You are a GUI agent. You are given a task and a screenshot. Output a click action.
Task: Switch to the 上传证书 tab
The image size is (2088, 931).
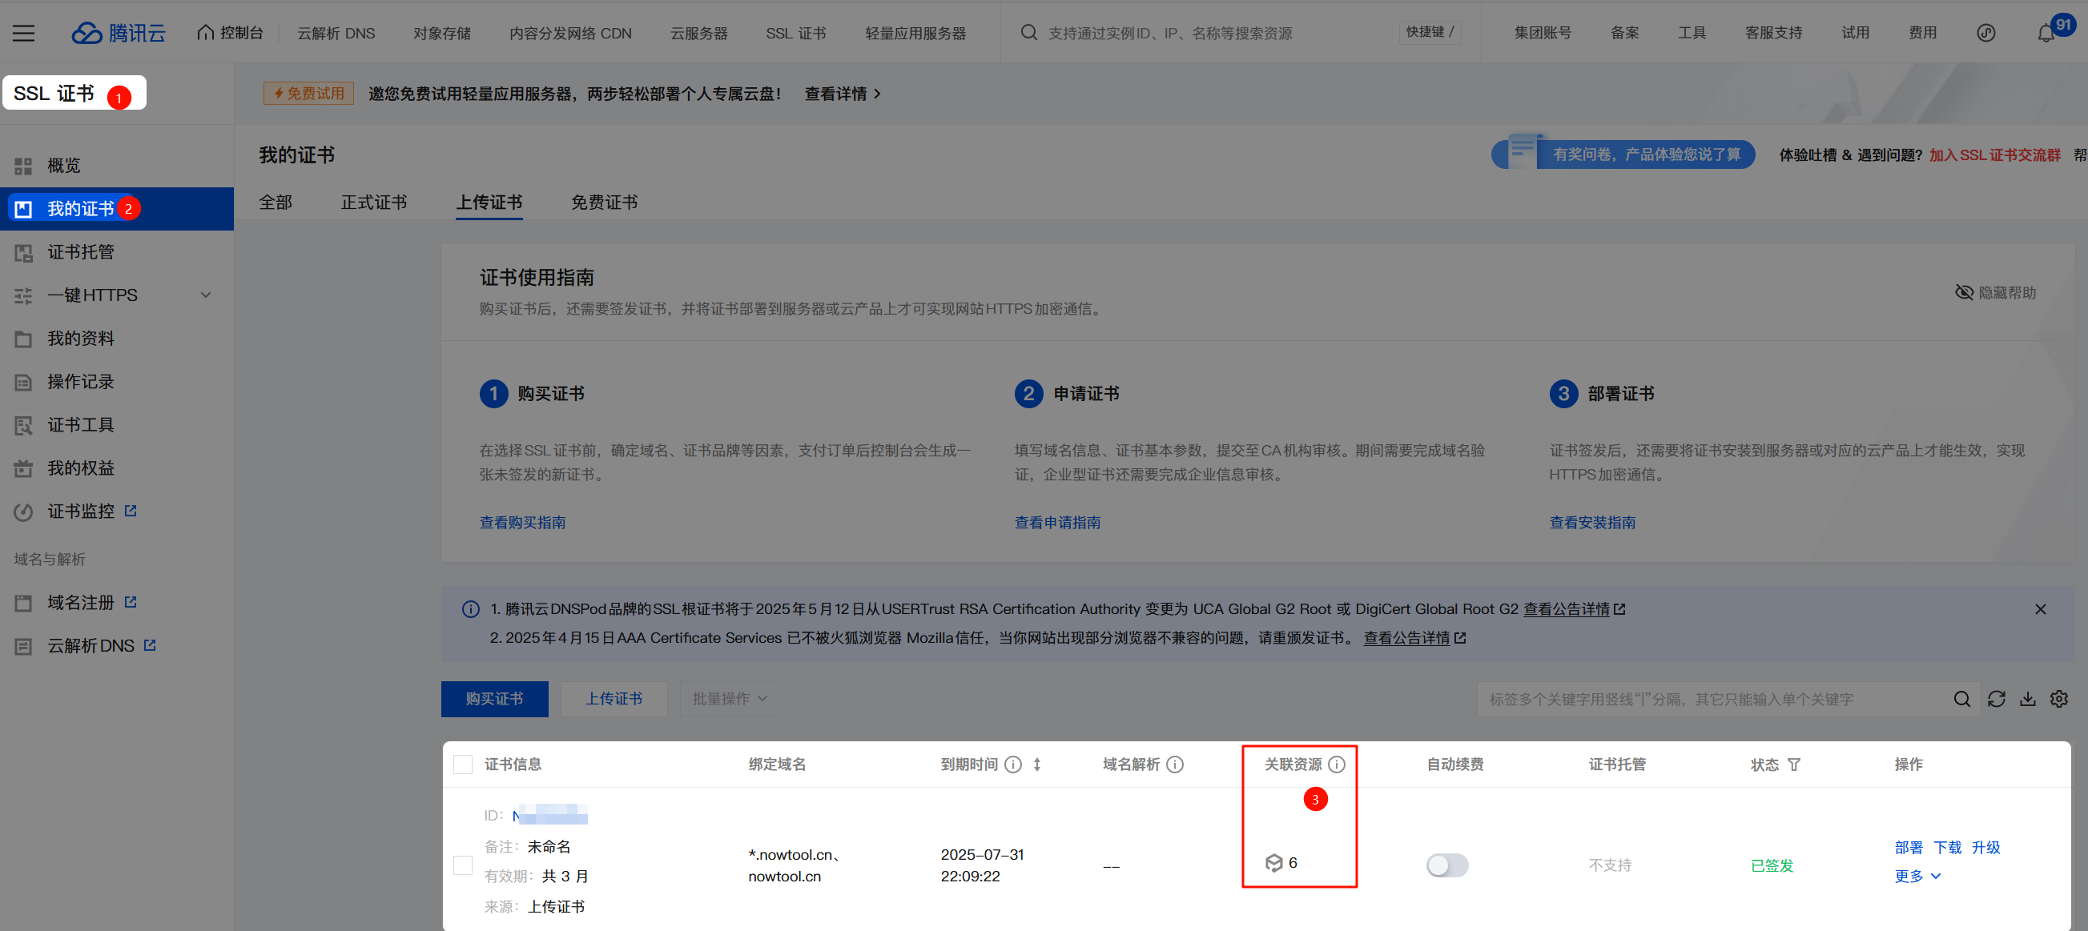click(489, 202)
